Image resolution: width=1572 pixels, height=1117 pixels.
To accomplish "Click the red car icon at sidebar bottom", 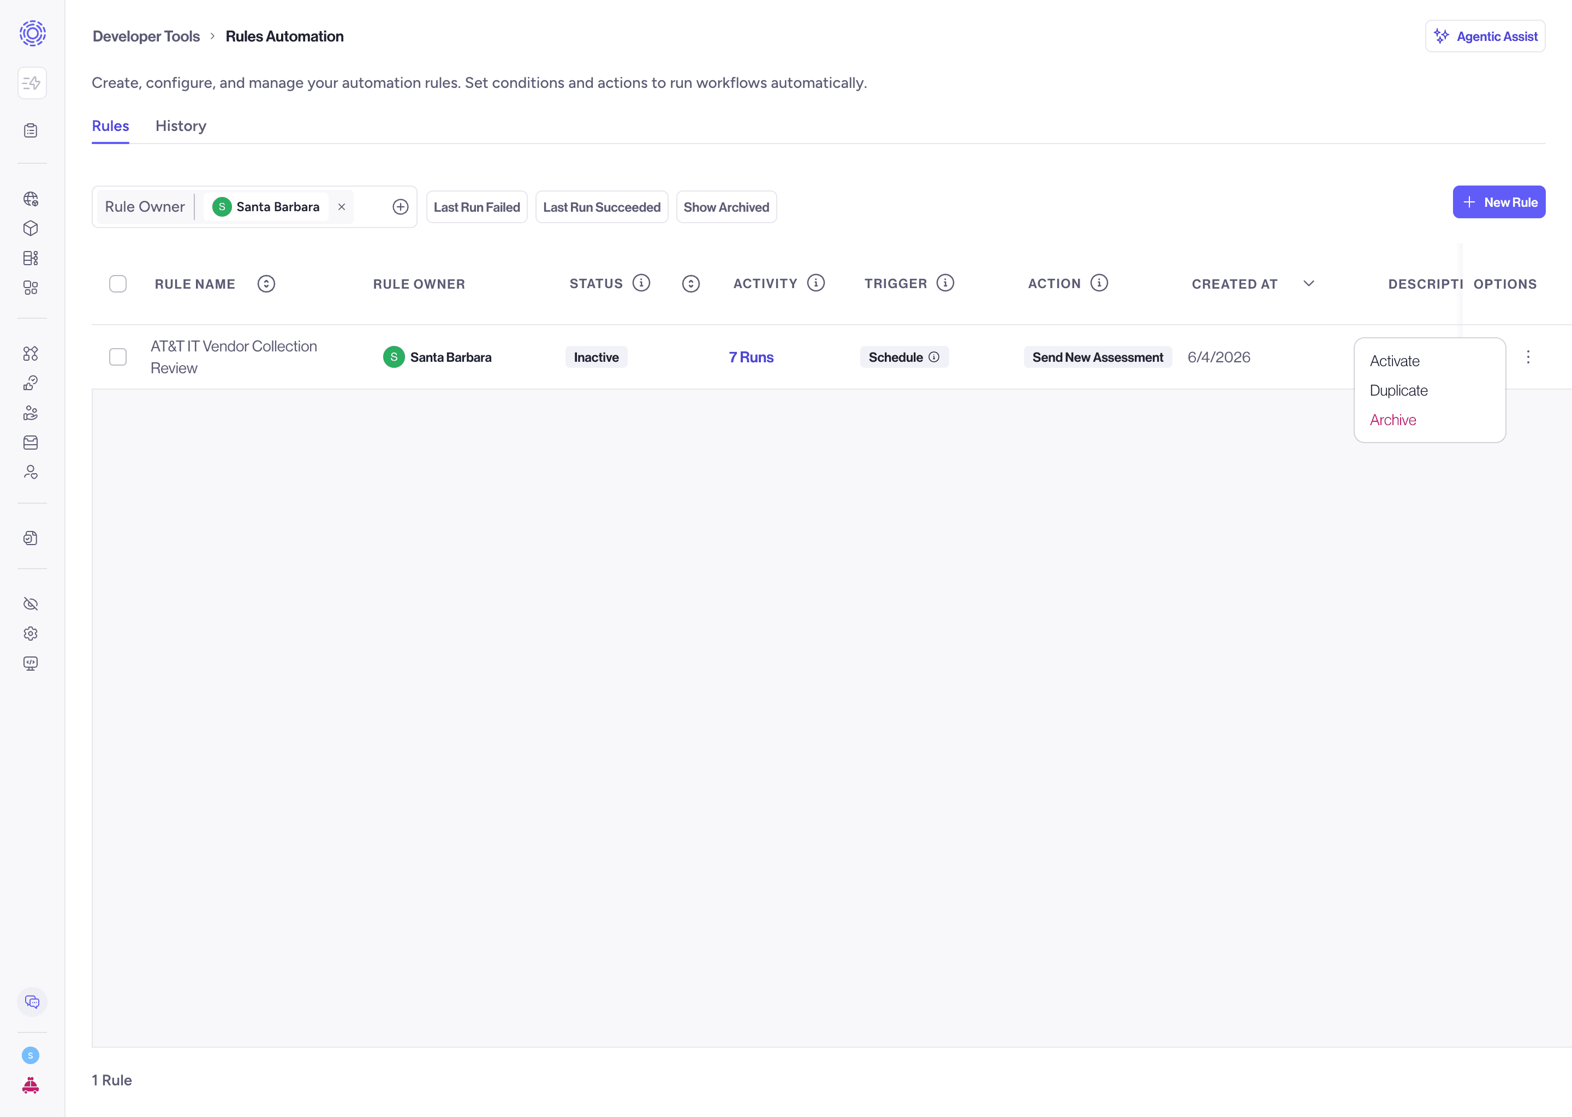I will 31,1085.
